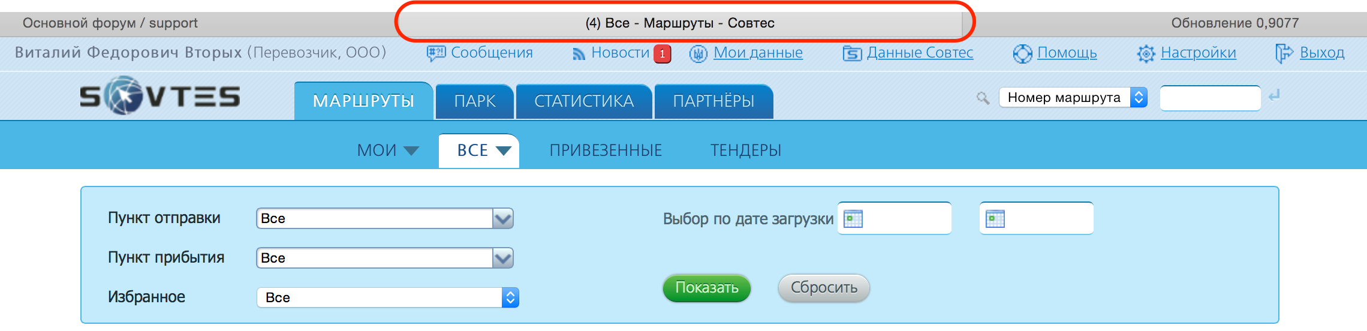The width and height of the screenshot is (1367, 331).
Task: Expand the ВСЕ submenu arrow
Action: [x=504, y=151]
